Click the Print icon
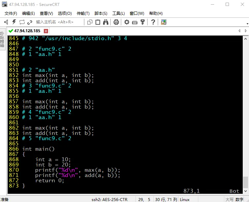Viewport: 249px width, 202px height. coord(116,22)
